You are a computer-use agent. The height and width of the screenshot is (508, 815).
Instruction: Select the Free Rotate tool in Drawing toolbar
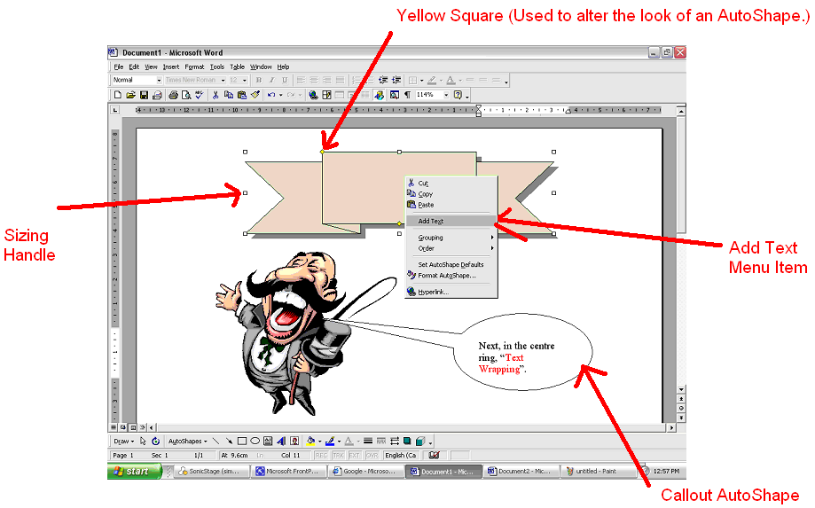point(155,441)
